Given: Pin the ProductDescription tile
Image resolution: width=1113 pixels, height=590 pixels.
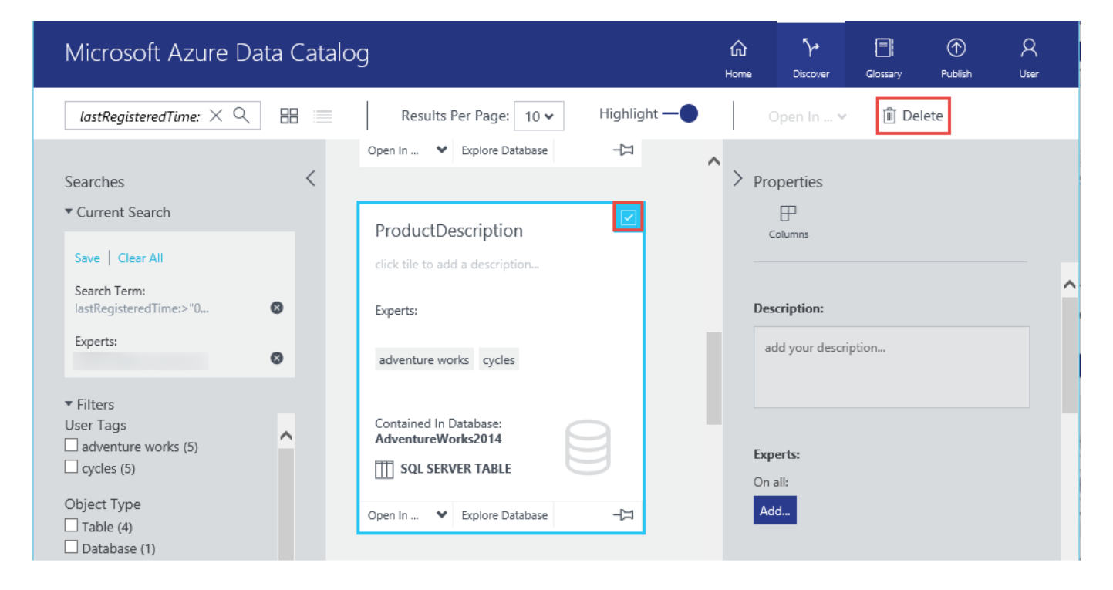Looking at the screenshot, I should tap(623, 515).
